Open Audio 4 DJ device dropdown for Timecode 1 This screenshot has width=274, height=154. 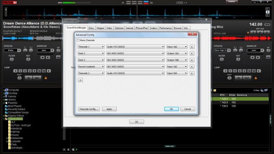click(x=135, y=47)
